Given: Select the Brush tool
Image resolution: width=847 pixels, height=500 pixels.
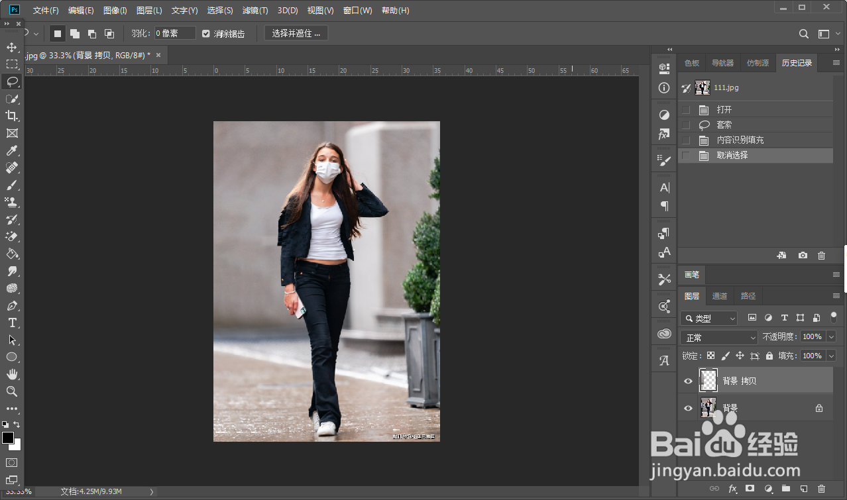Looking at the screenshot, I should [x=12, y=185].
